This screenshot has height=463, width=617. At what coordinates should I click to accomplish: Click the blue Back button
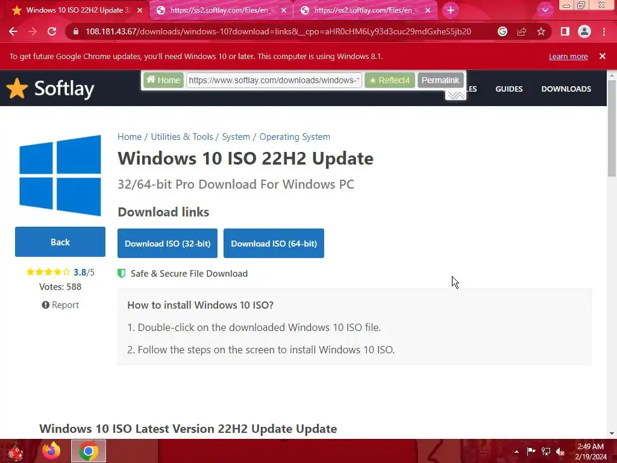pos(60,242)
